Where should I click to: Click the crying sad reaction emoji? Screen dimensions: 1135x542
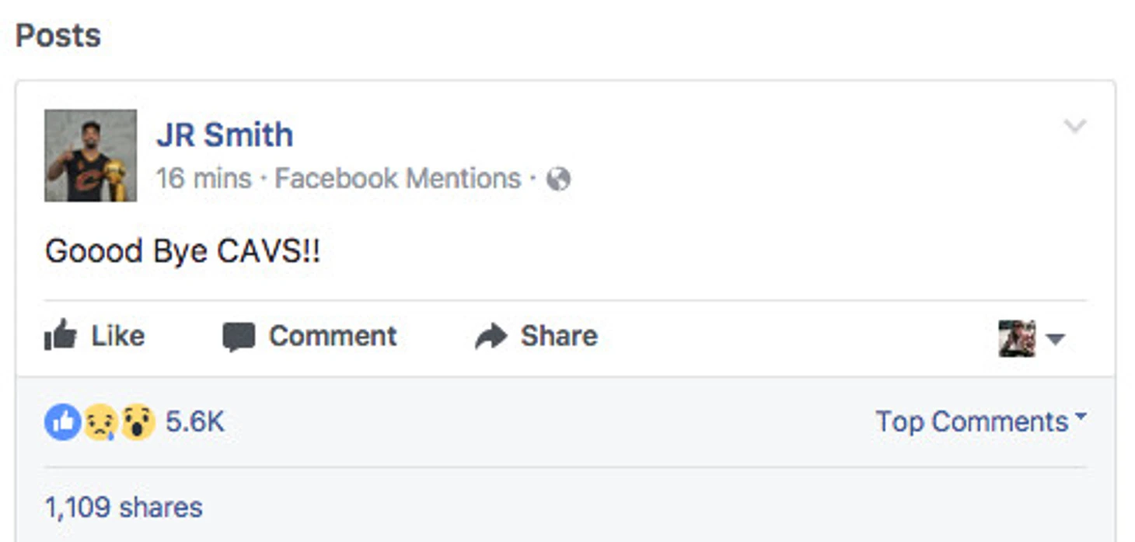coord(100,422)
